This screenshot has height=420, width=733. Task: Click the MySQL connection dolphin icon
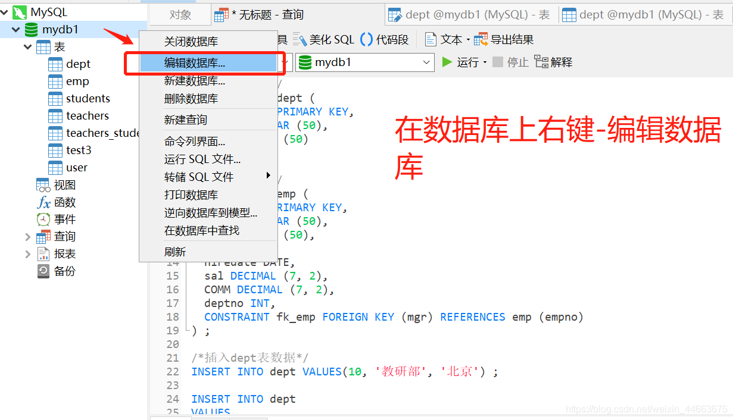click(x=21, y=12)
